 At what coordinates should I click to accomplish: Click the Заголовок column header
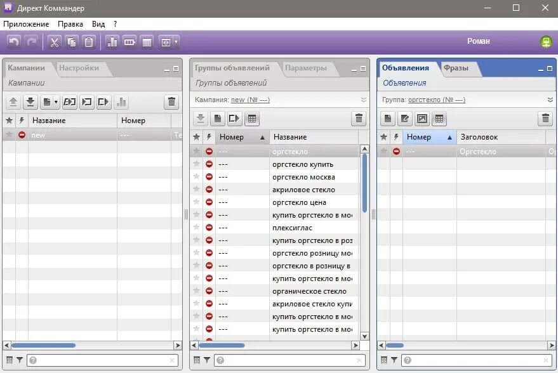tap(501, 137)
